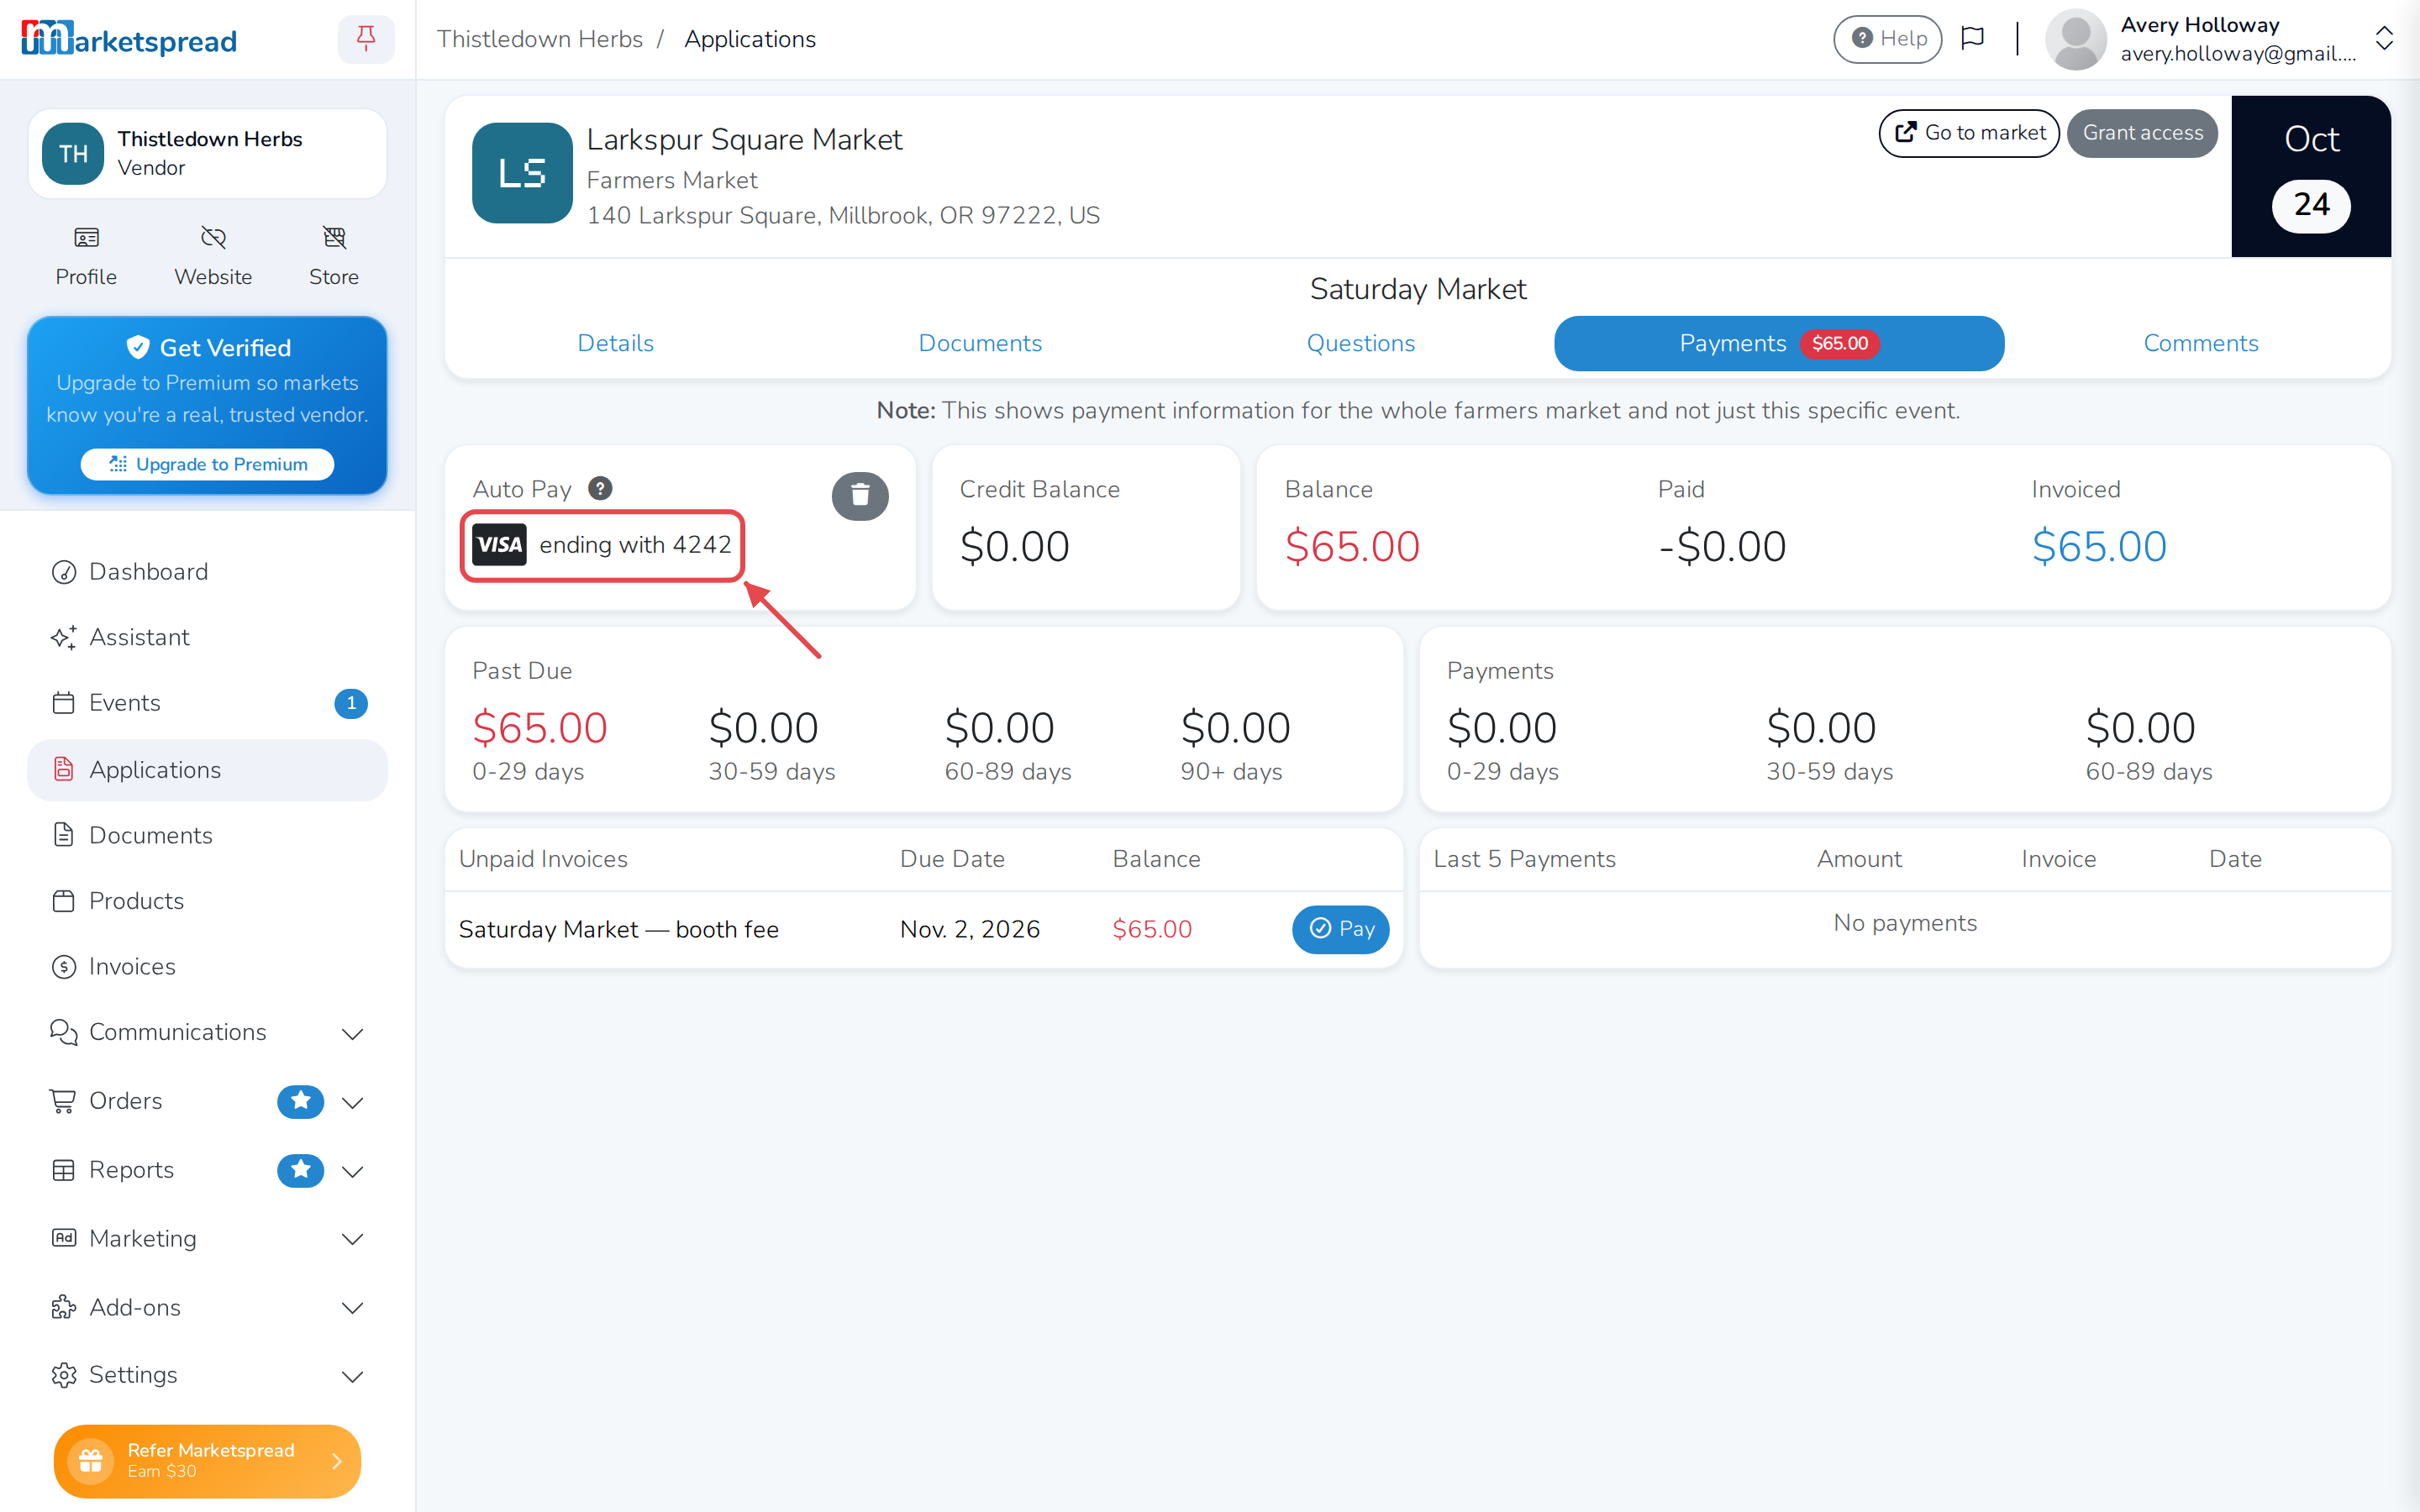Click the flag icon in header
This screenshot has width=2420, height=1512.
click(1972, 39)
